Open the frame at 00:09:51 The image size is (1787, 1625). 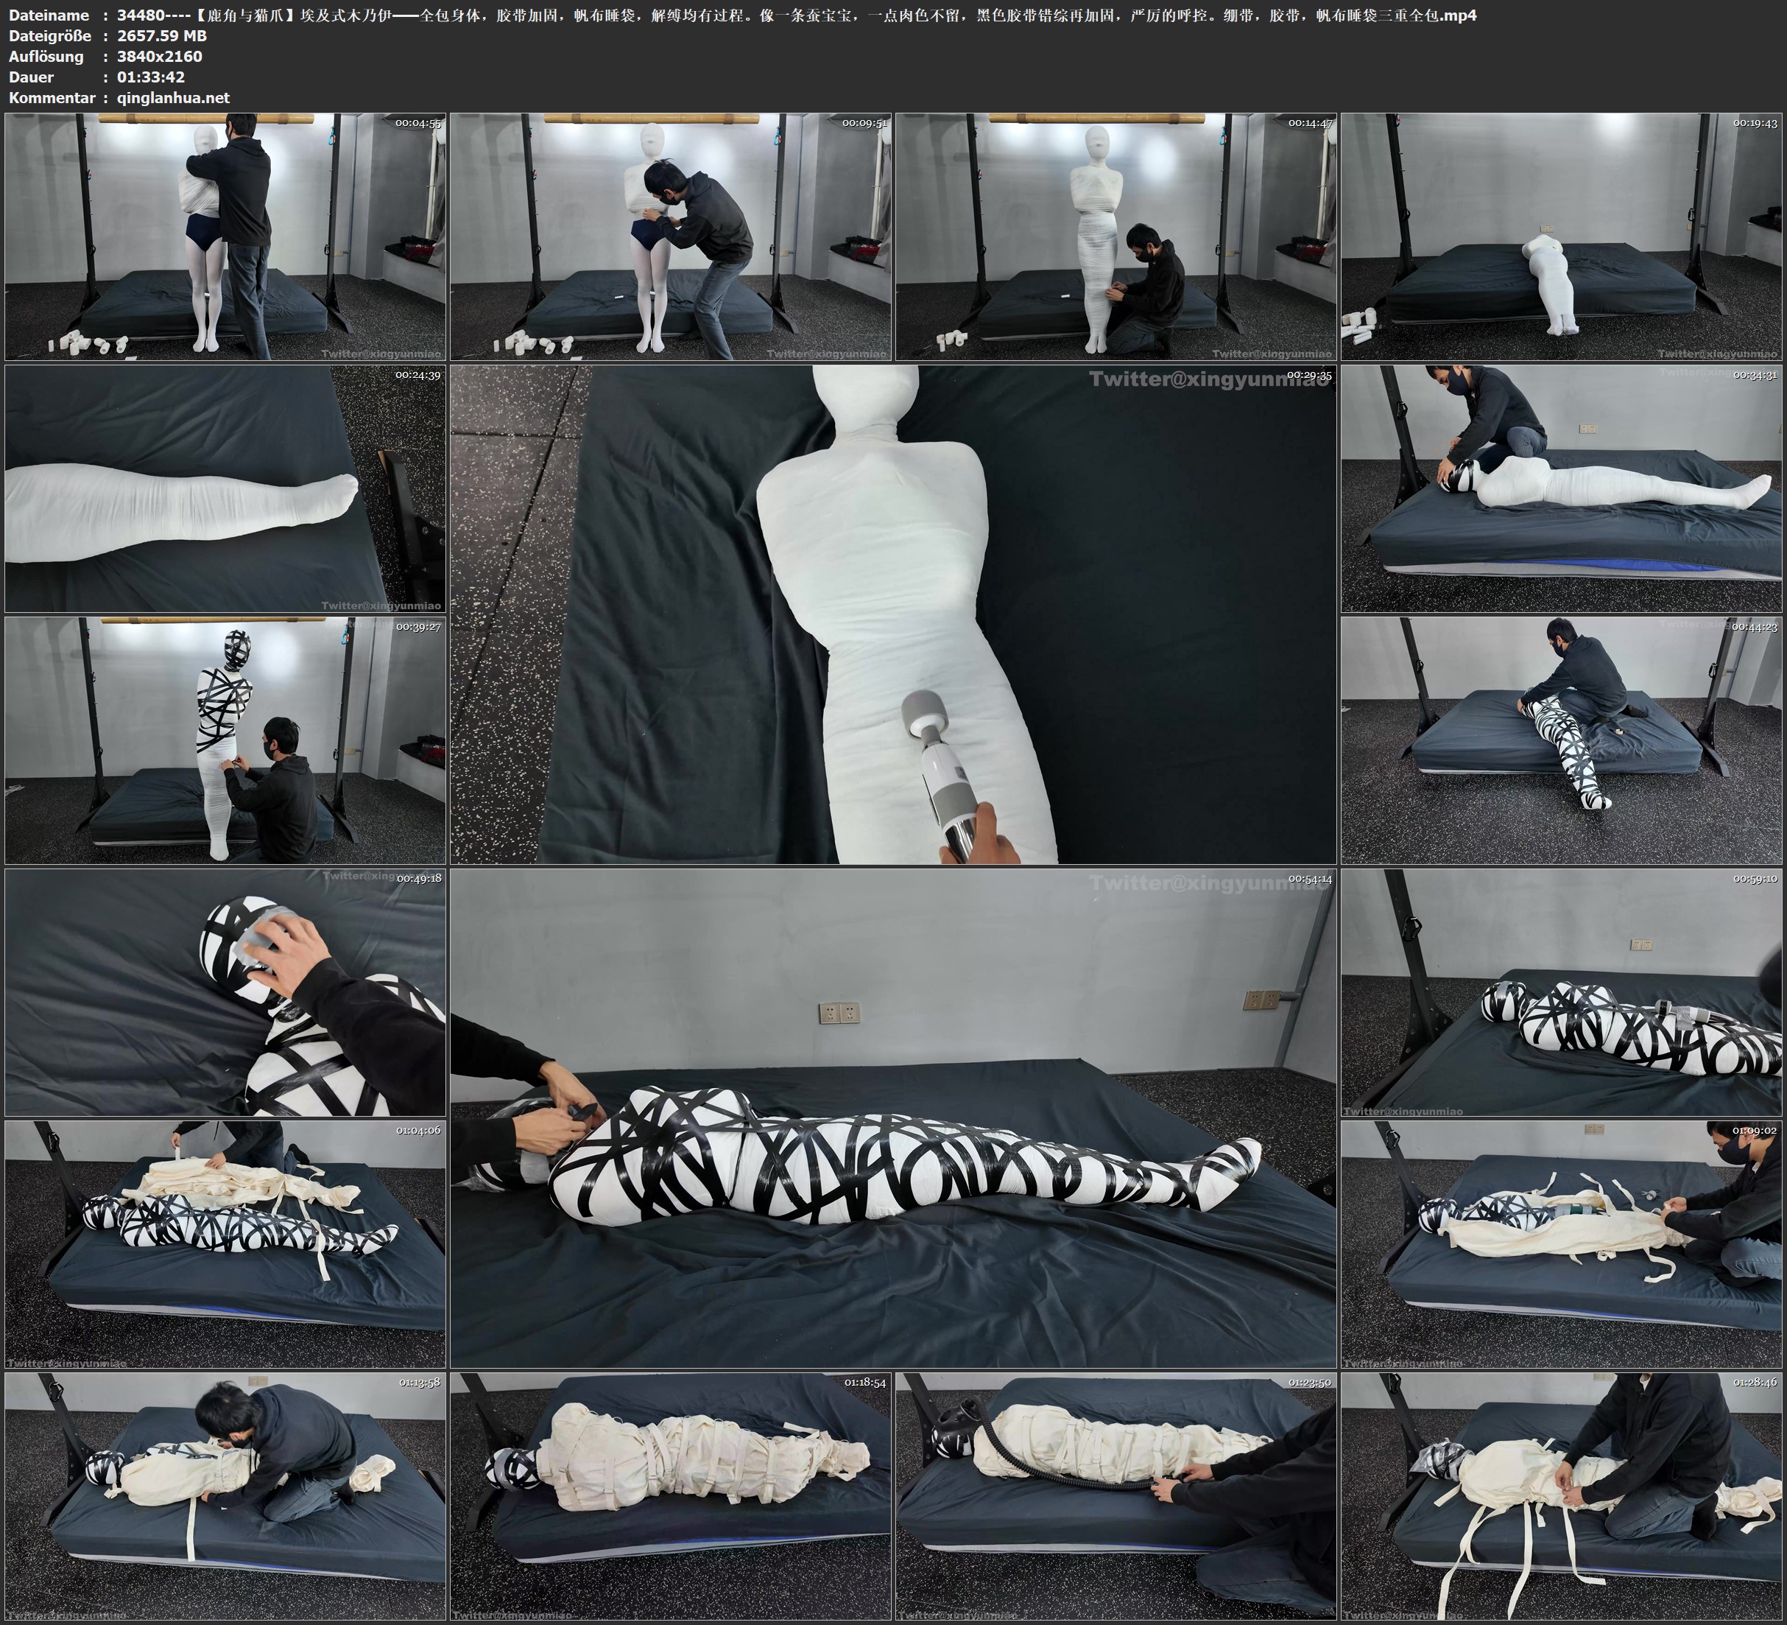tap(670, 236)
